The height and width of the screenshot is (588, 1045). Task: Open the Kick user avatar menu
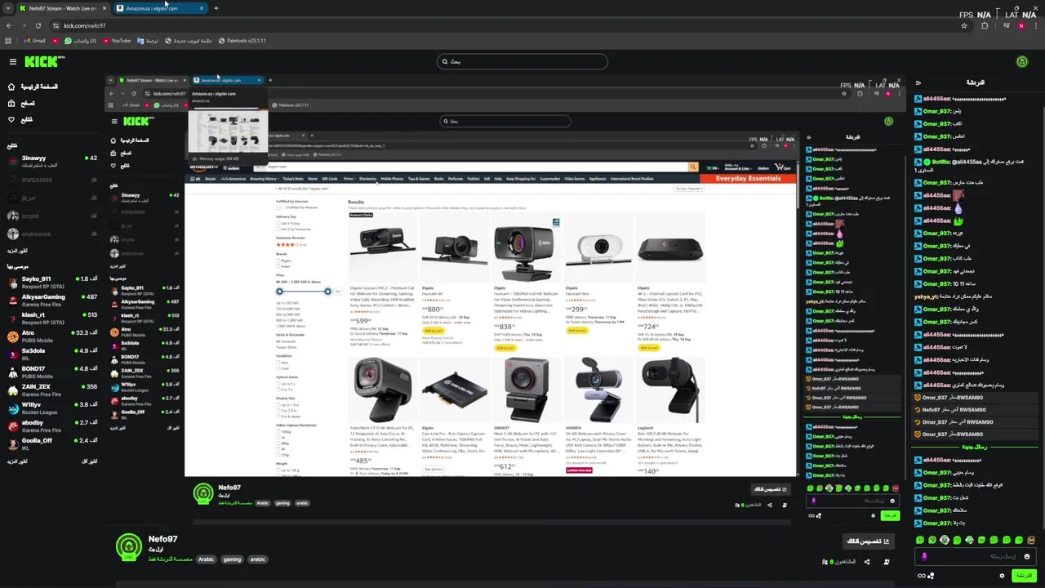tap(1022, 61)
